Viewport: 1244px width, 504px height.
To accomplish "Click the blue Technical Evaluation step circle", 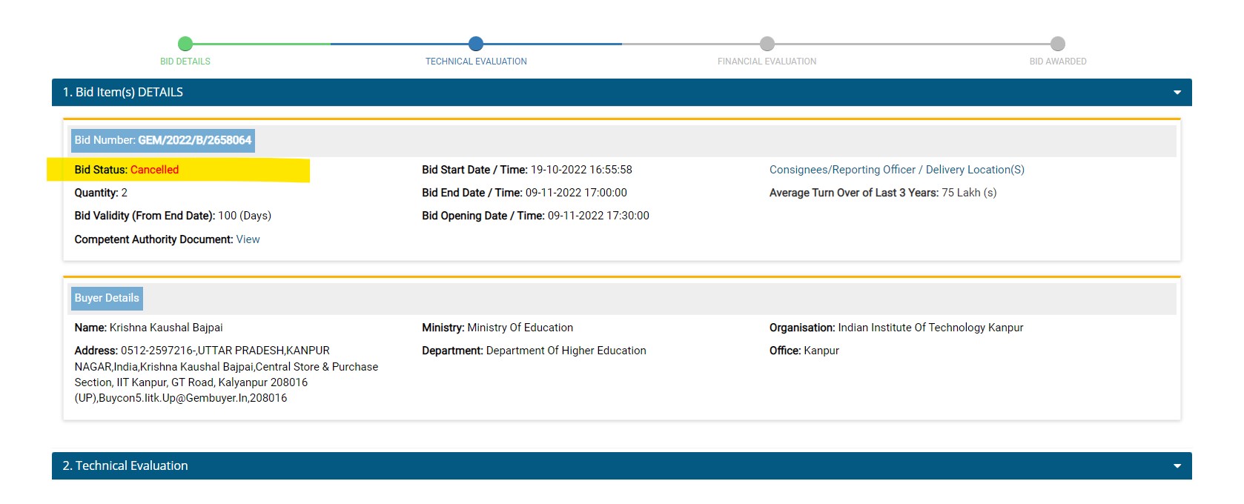I will [476, 44].
